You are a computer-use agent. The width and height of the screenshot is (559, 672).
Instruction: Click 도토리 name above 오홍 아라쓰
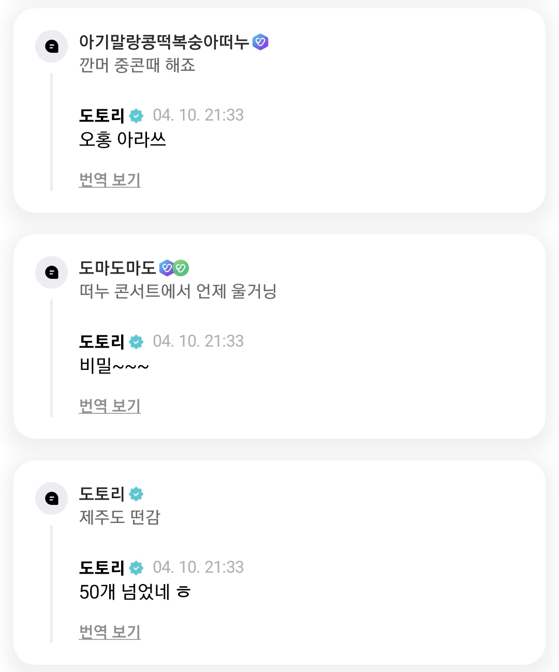(102, 115)
